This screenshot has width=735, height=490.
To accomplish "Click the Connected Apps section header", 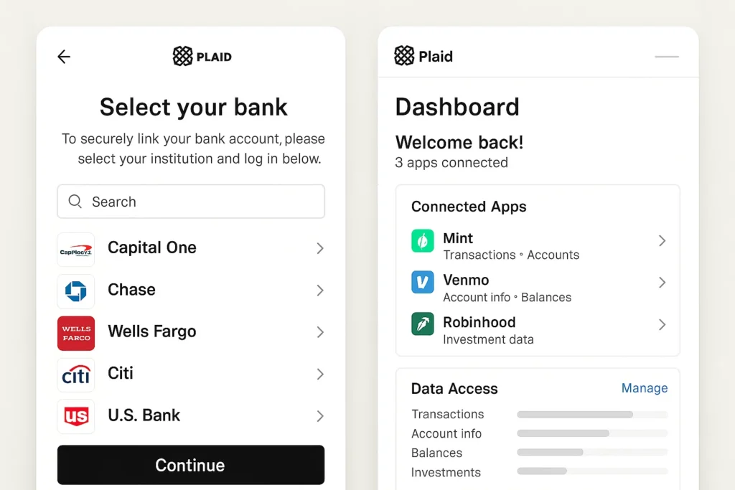I will click(469, 207).
